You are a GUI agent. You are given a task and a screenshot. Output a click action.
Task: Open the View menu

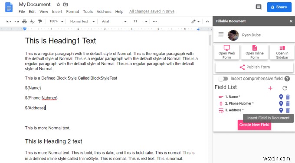pos(44,12)
